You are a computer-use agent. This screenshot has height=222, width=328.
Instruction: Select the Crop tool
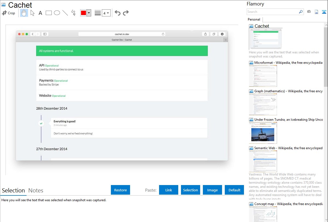pos(8,13)
